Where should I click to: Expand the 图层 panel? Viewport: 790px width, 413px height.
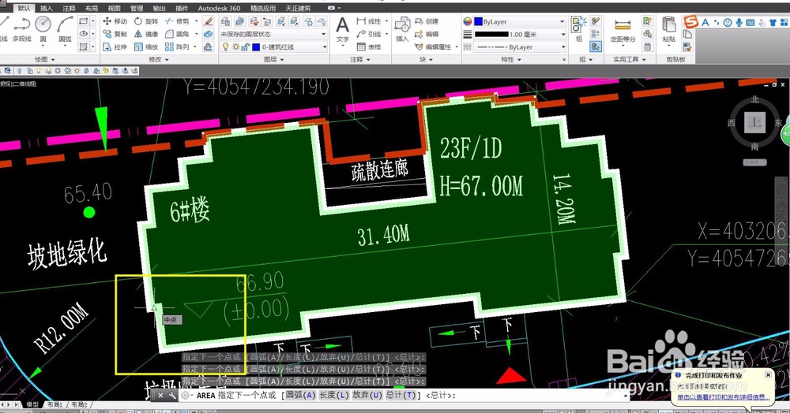point(273,59)
